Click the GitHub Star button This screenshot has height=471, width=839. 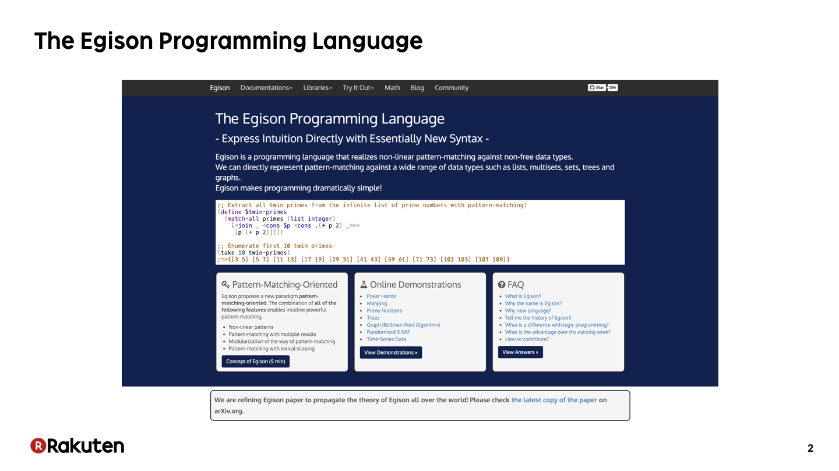(x=597, y=87)
